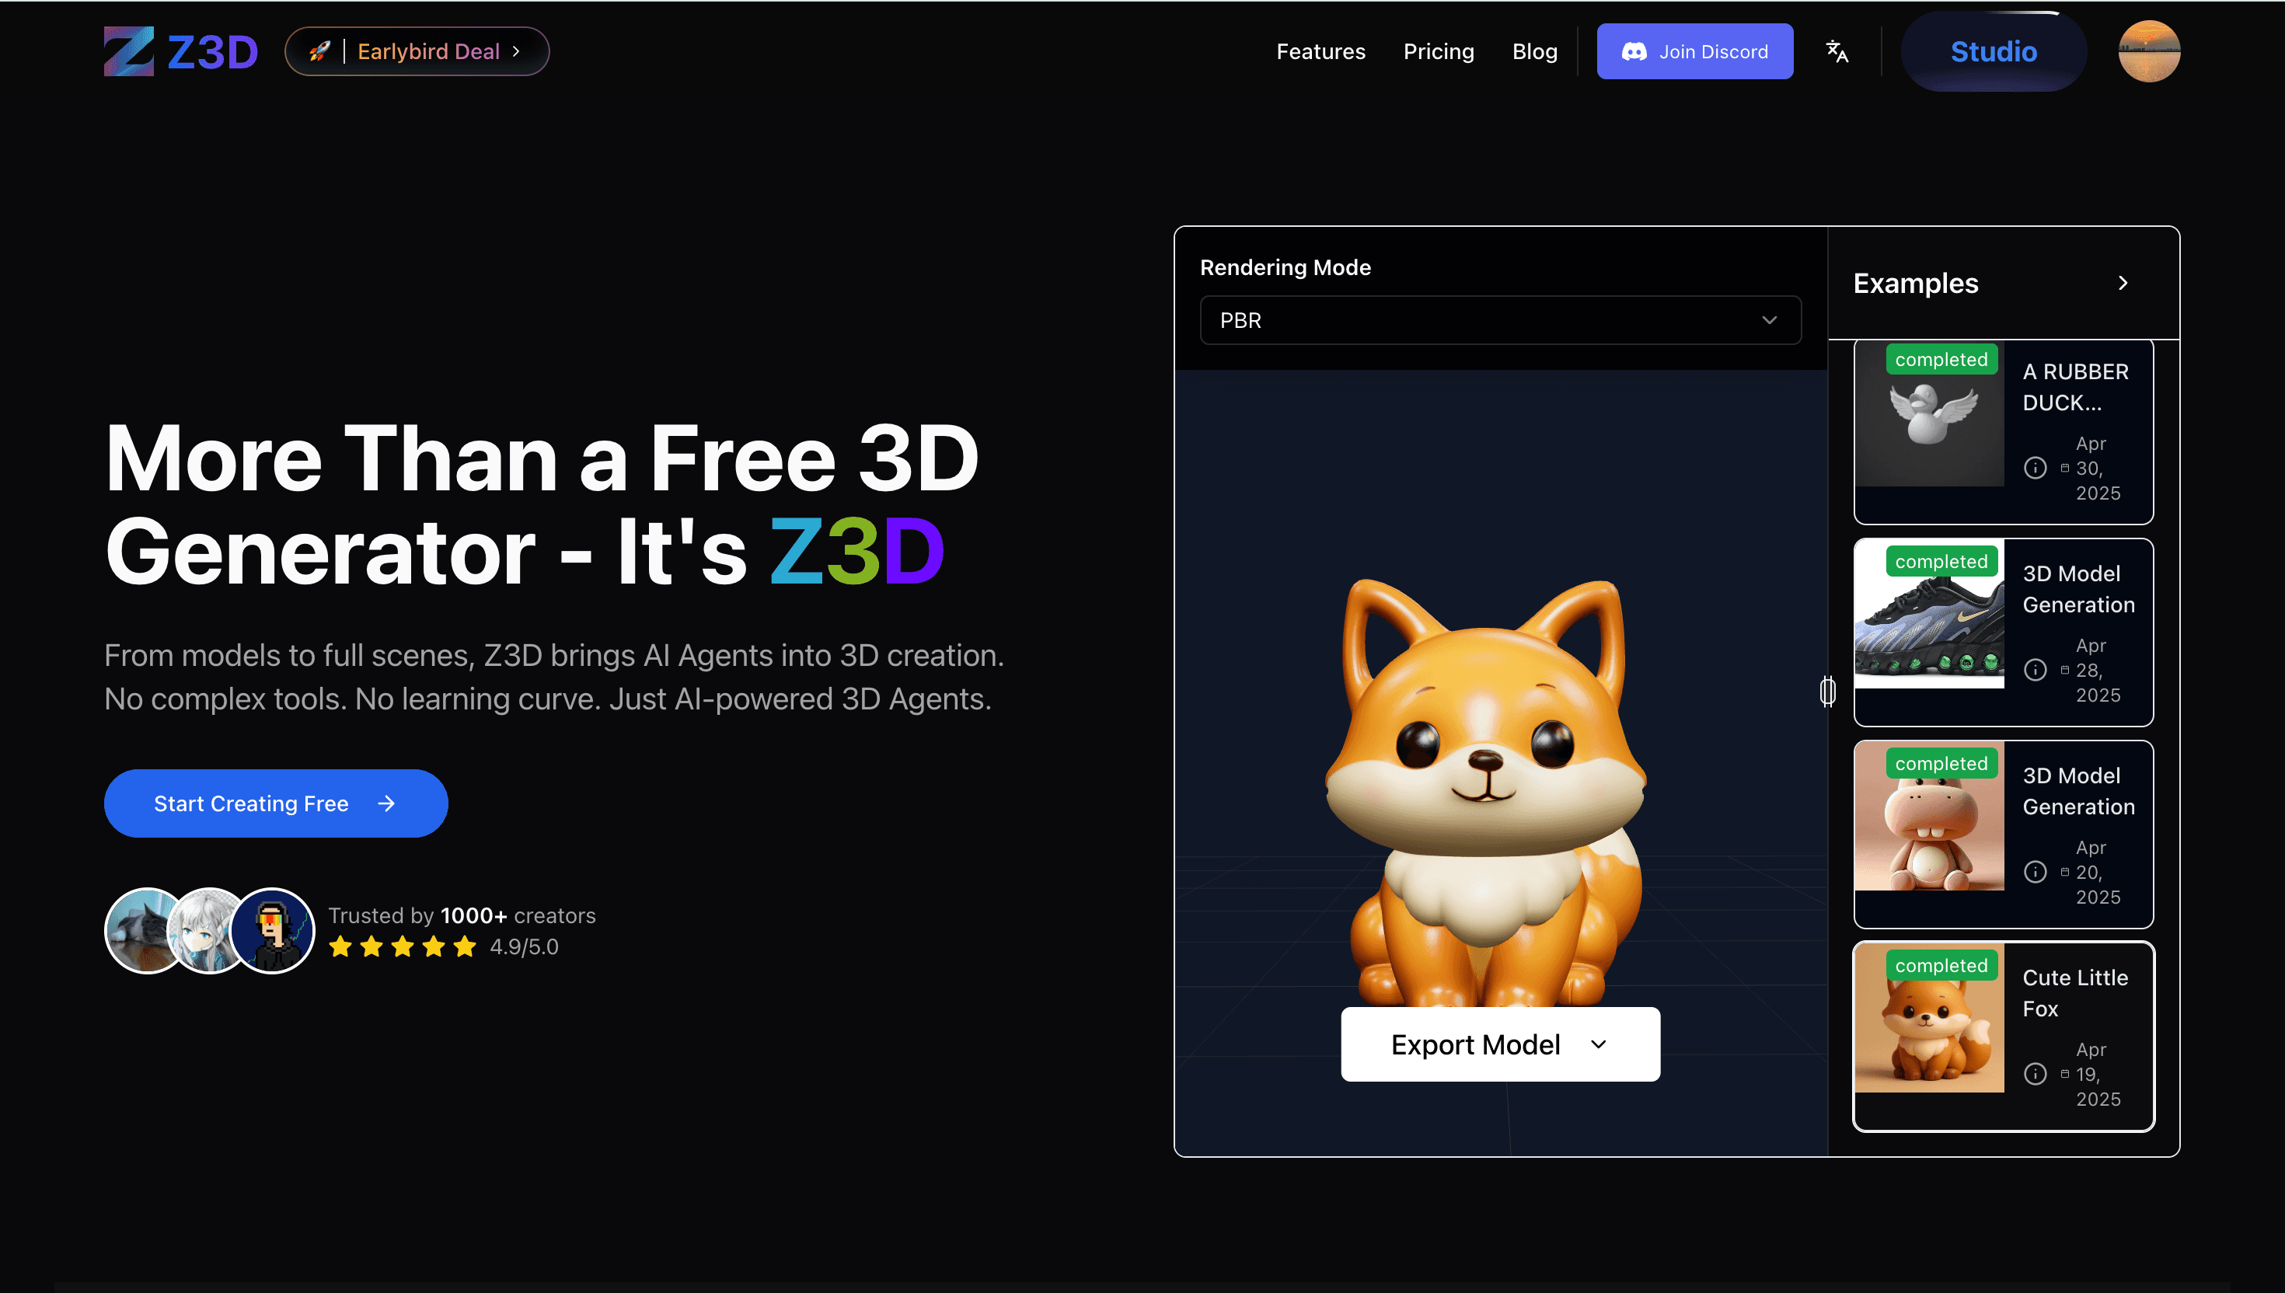Open info icon on the Apr 20 example

[2035, 872]
